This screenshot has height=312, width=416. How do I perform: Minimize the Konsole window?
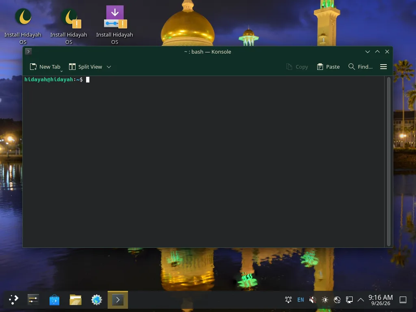click(x=367, y=52)
